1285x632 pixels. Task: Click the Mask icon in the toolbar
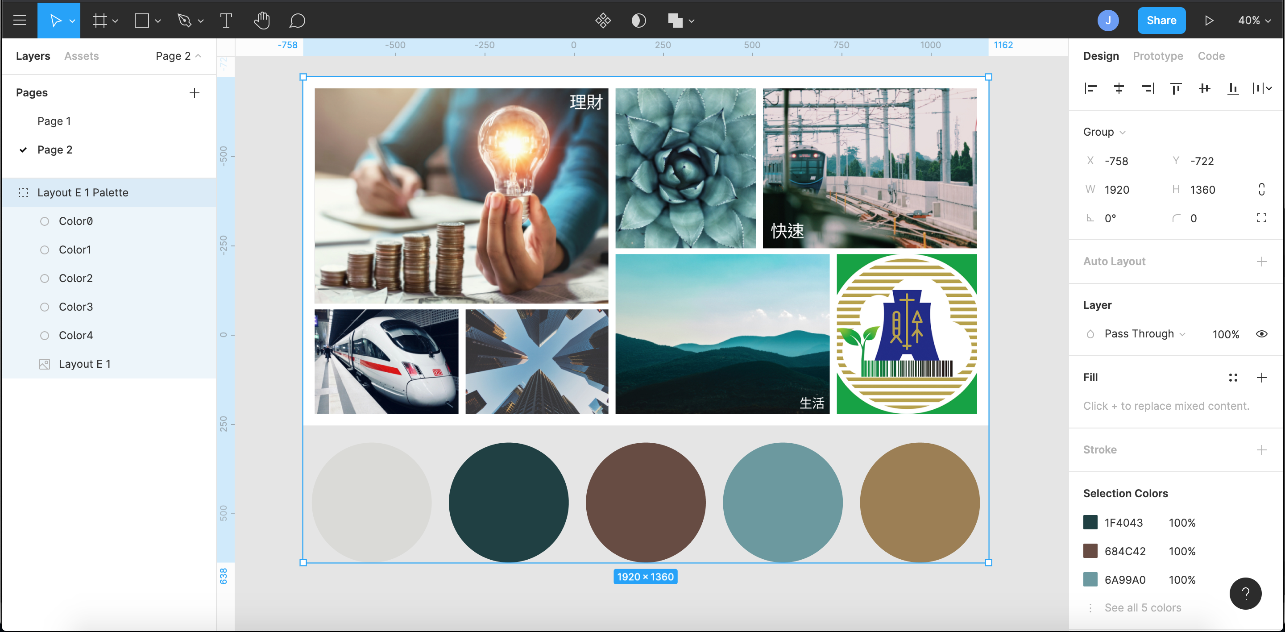point(638,21)
